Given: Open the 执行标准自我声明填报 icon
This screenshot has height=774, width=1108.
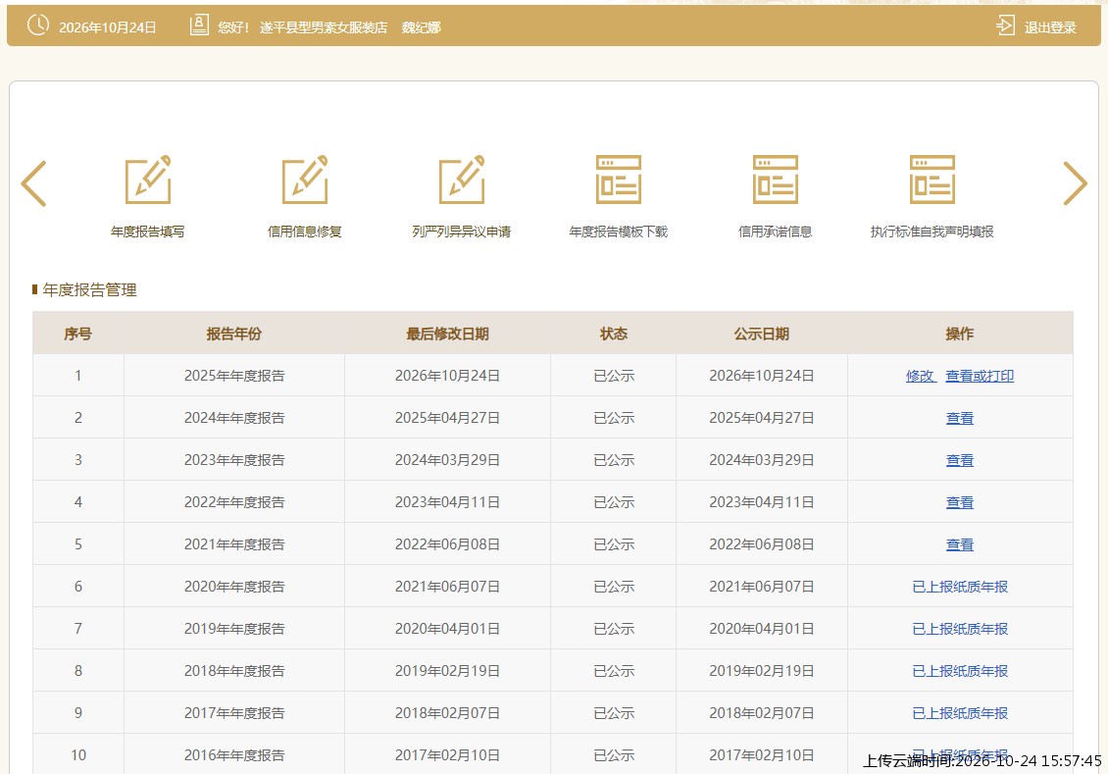Looking at the screenshot, I should point(932,180).
